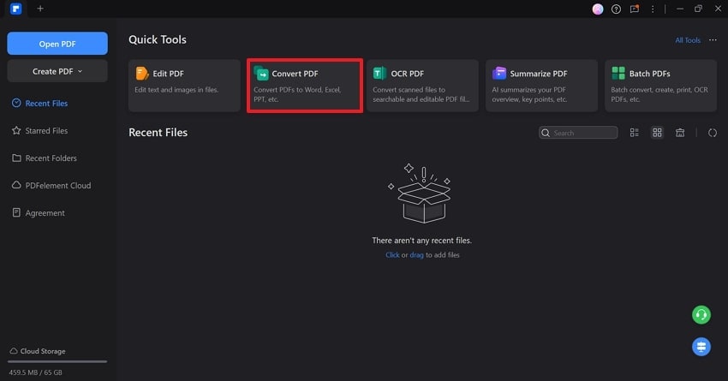Click the Starred Files star icon
Viewport: 728px width, 381px height.
pyautogui.click(x=16, y=130)
